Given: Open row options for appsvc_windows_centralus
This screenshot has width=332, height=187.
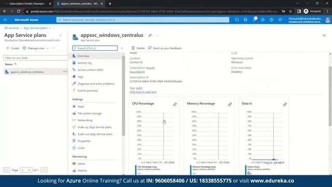Looking at the screenshot, I should click(65, 72).
